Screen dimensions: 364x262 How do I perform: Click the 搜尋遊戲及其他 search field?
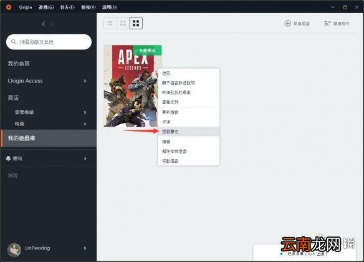coord(49,42)
